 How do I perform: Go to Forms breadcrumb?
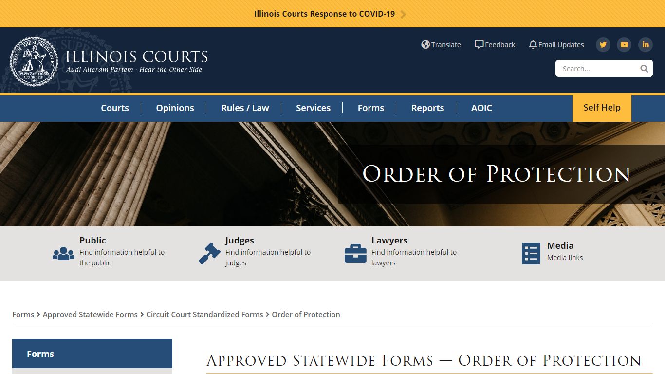23,315
